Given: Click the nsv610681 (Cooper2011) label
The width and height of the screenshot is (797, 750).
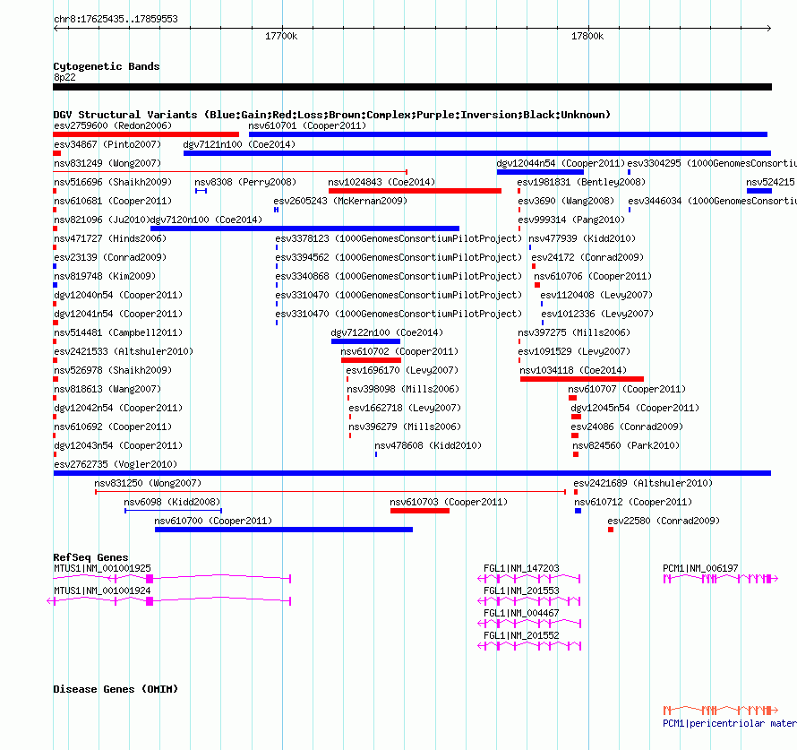Looking at the screenshot, I should tap(113, 201).
